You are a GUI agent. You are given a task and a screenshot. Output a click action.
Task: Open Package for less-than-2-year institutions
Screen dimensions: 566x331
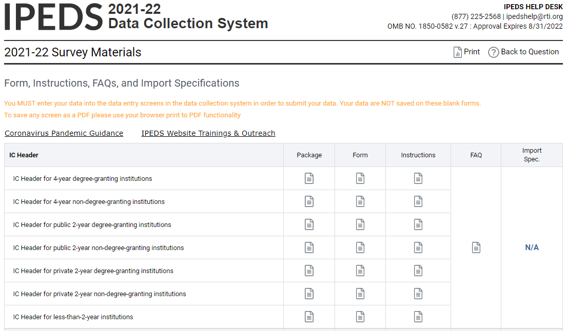tap(309, 317)
